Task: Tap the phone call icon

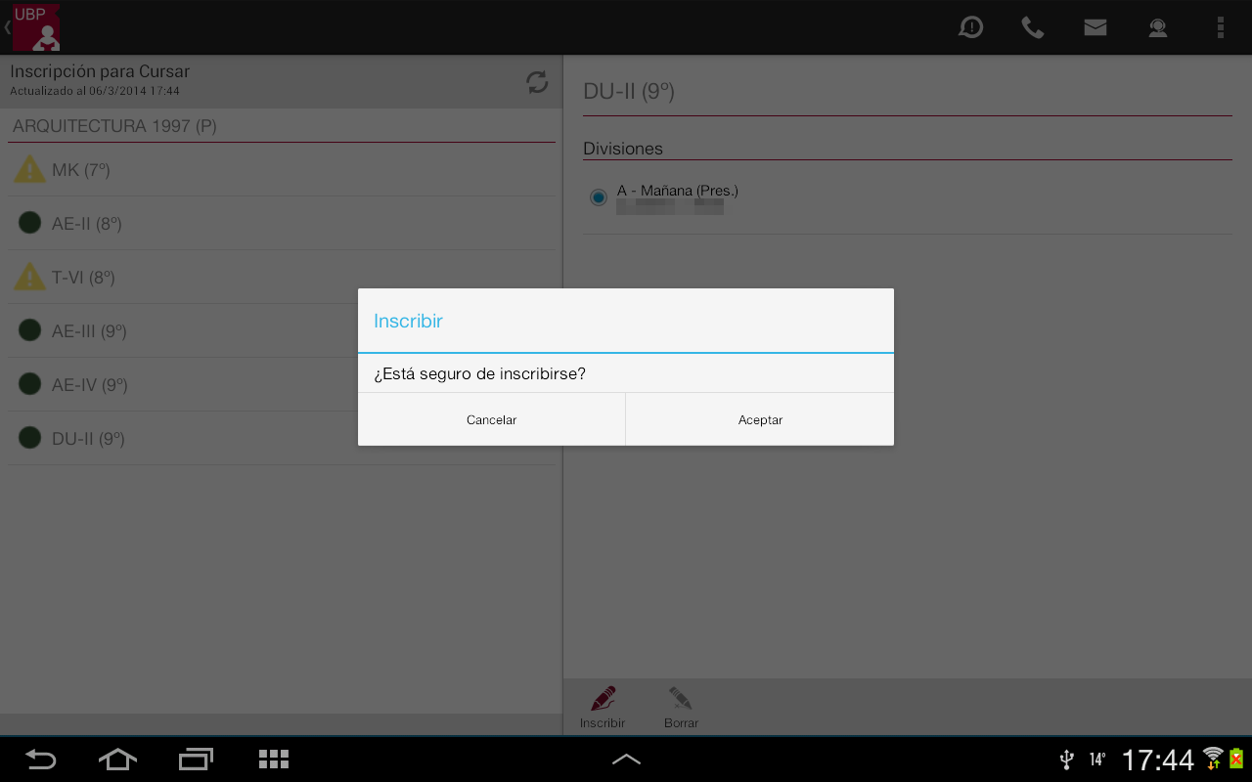Action: coord(1033,27)
